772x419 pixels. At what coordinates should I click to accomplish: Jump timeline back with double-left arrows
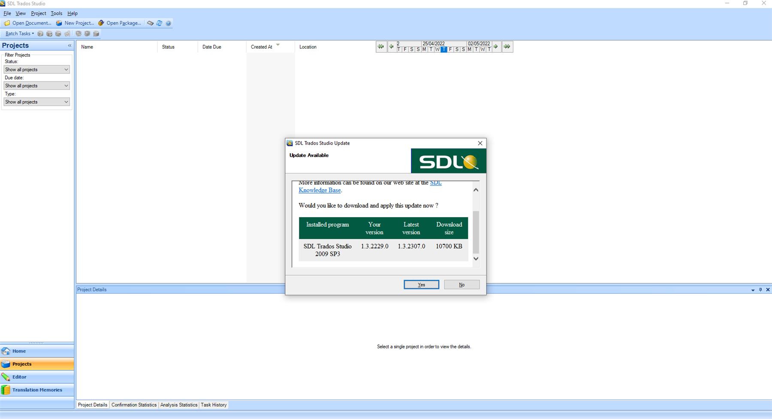click(x=380, y=46)
